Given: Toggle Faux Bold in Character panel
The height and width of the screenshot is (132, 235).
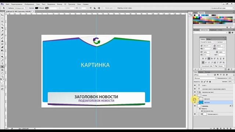Looking at the screenshot, I should 203,59.
